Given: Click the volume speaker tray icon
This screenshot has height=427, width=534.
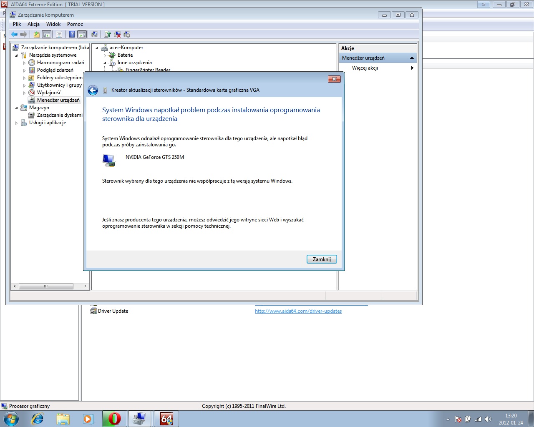Looking at the screenshot, I should (488, 419).
